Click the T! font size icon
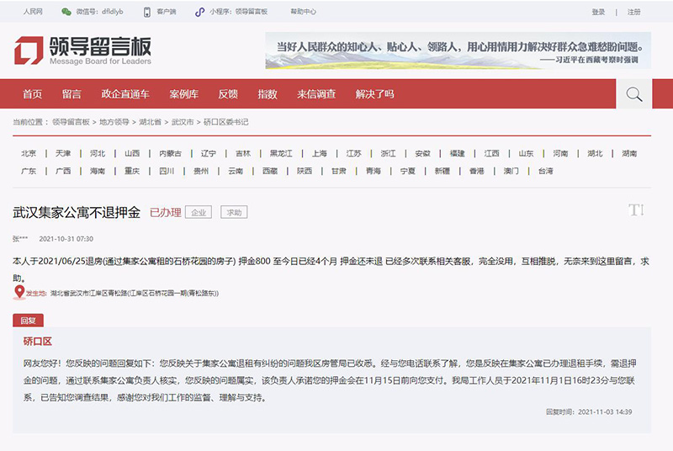The height and width of the screenshot is (451, 673). tap(636, 210)
